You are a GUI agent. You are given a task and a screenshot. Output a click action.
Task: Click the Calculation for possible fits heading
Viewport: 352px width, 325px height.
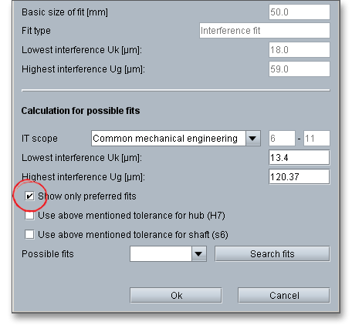click(80, 111)
